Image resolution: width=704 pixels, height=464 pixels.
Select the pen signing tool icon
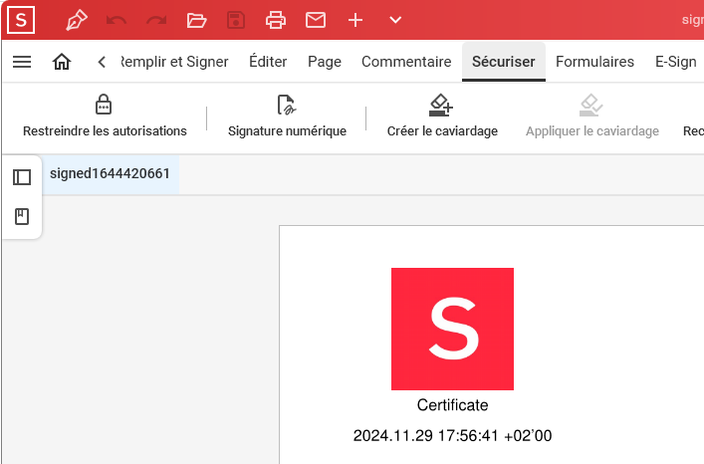[77, 20]
